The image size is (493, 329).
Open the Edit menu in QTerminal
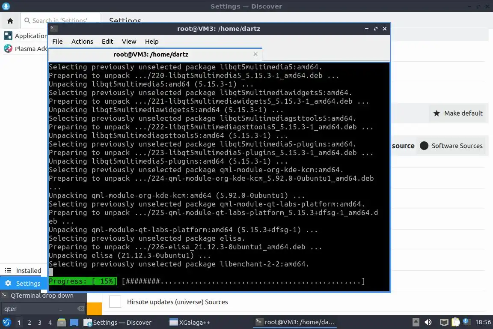click(107, 42)
